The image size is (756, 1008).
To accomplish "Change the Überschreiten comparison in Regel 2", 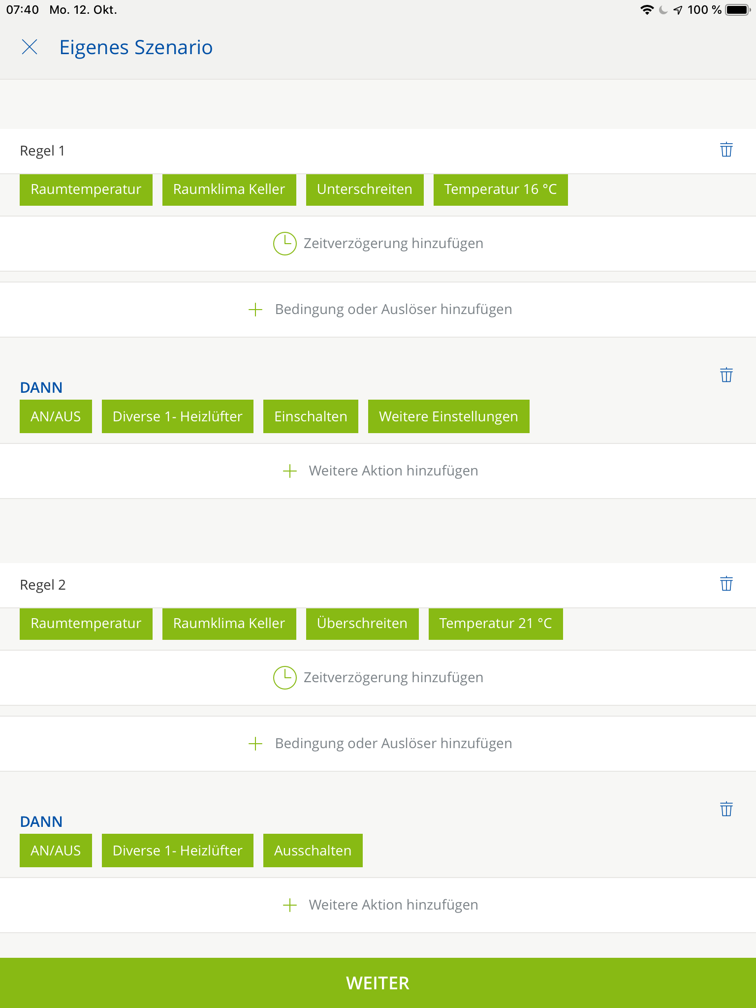I will coord(362,624).
